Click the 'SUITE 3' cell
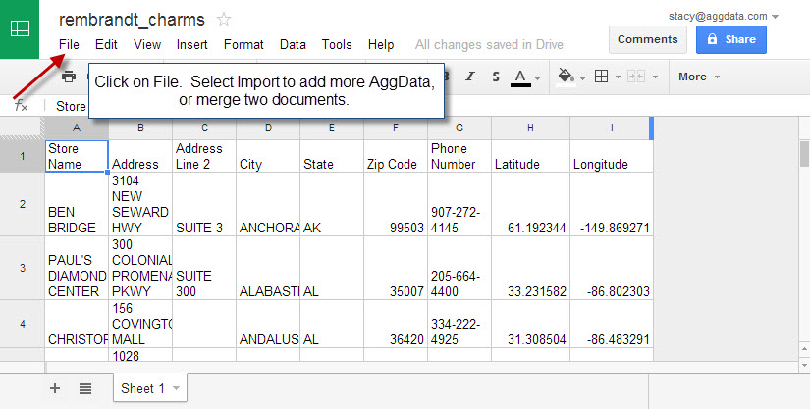 (204, 204)
